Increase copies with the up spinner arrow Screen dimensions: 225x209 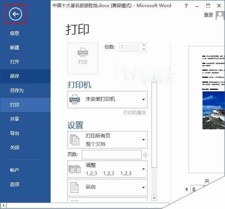[144, 45]
